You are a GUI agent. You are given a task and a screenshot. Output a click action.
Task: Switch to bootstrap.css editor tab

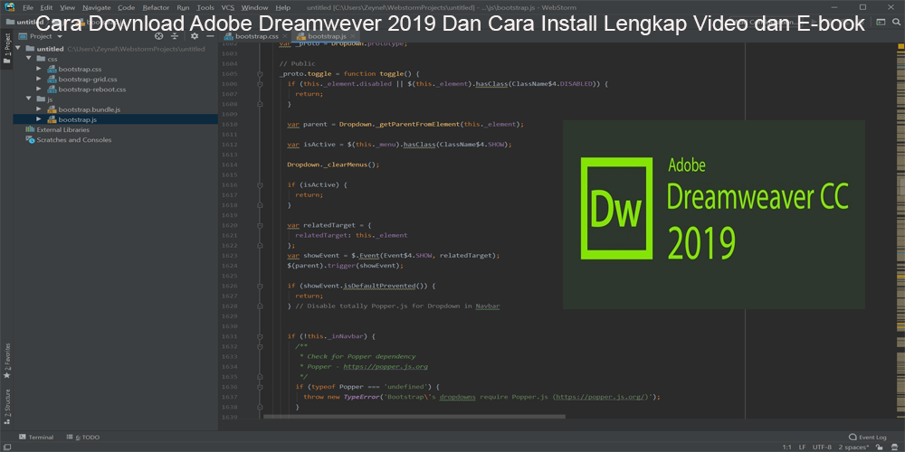256,36
